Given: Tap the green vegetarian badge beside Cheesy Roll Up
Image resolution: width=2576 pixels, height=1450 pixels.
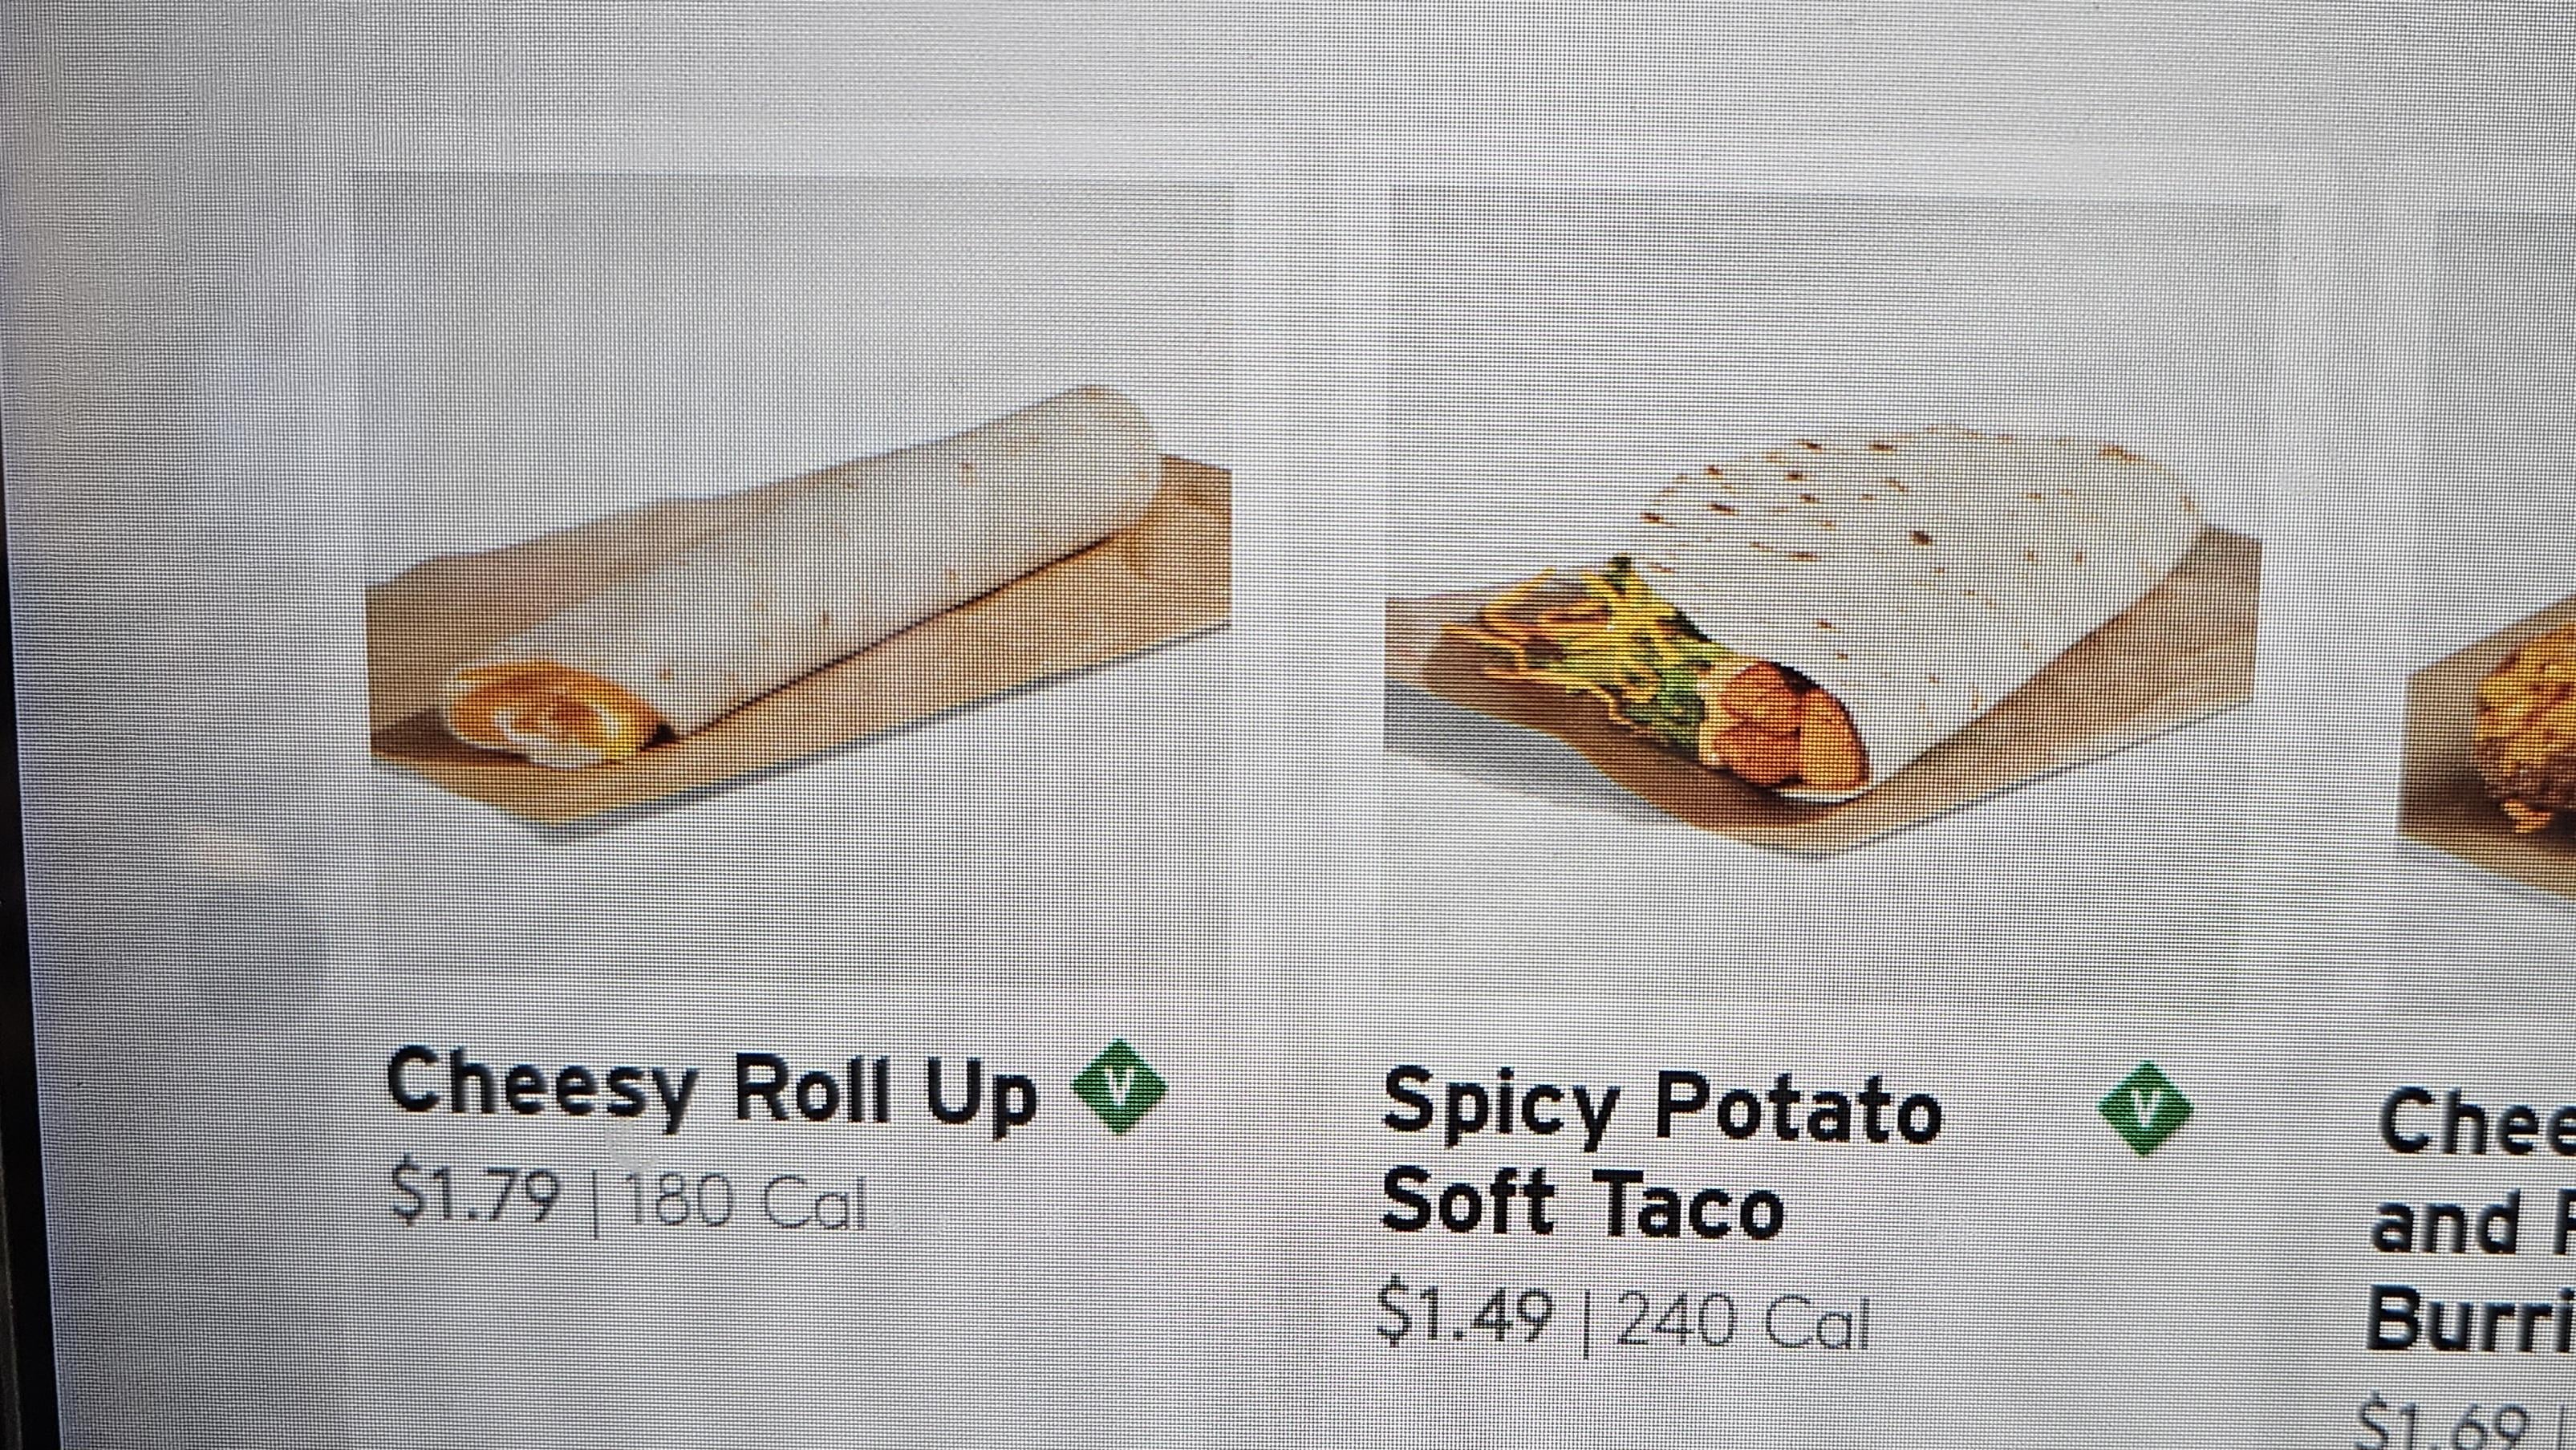Looking at the screenshot, I should pyautogui.click(x=1119, y=1087).
